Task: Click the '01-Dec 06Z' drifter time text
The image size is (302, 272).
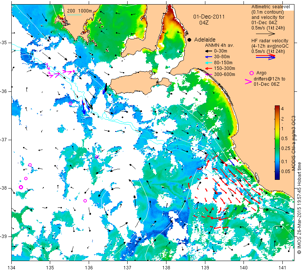Action: click(x=267, y=84)
